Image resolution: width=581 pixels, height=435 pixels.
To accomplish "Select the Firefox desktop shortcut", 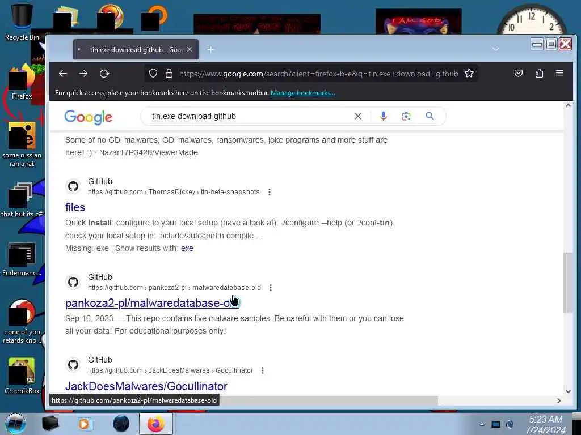I will (22, 82).
